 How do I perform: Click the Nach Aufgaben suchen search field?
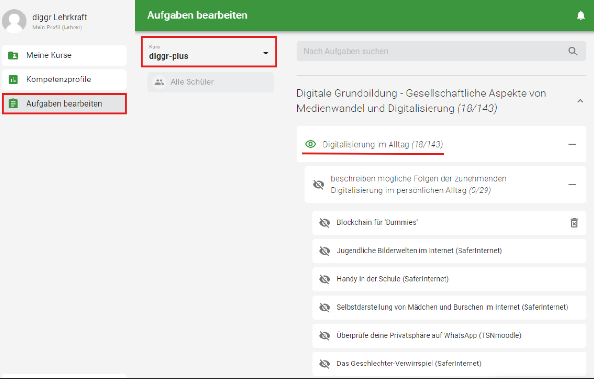(441, 51)
